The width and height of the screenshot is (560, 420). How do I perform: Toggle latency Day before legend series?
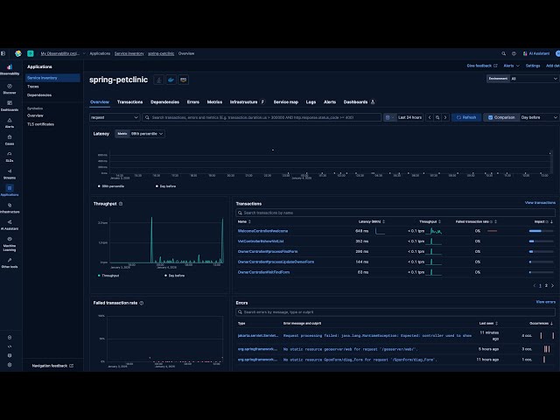(x=166, y=186)
